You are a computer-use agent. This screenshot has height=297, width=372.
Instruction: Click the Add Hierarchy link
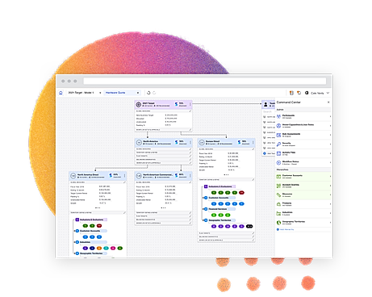coord(286,229)
